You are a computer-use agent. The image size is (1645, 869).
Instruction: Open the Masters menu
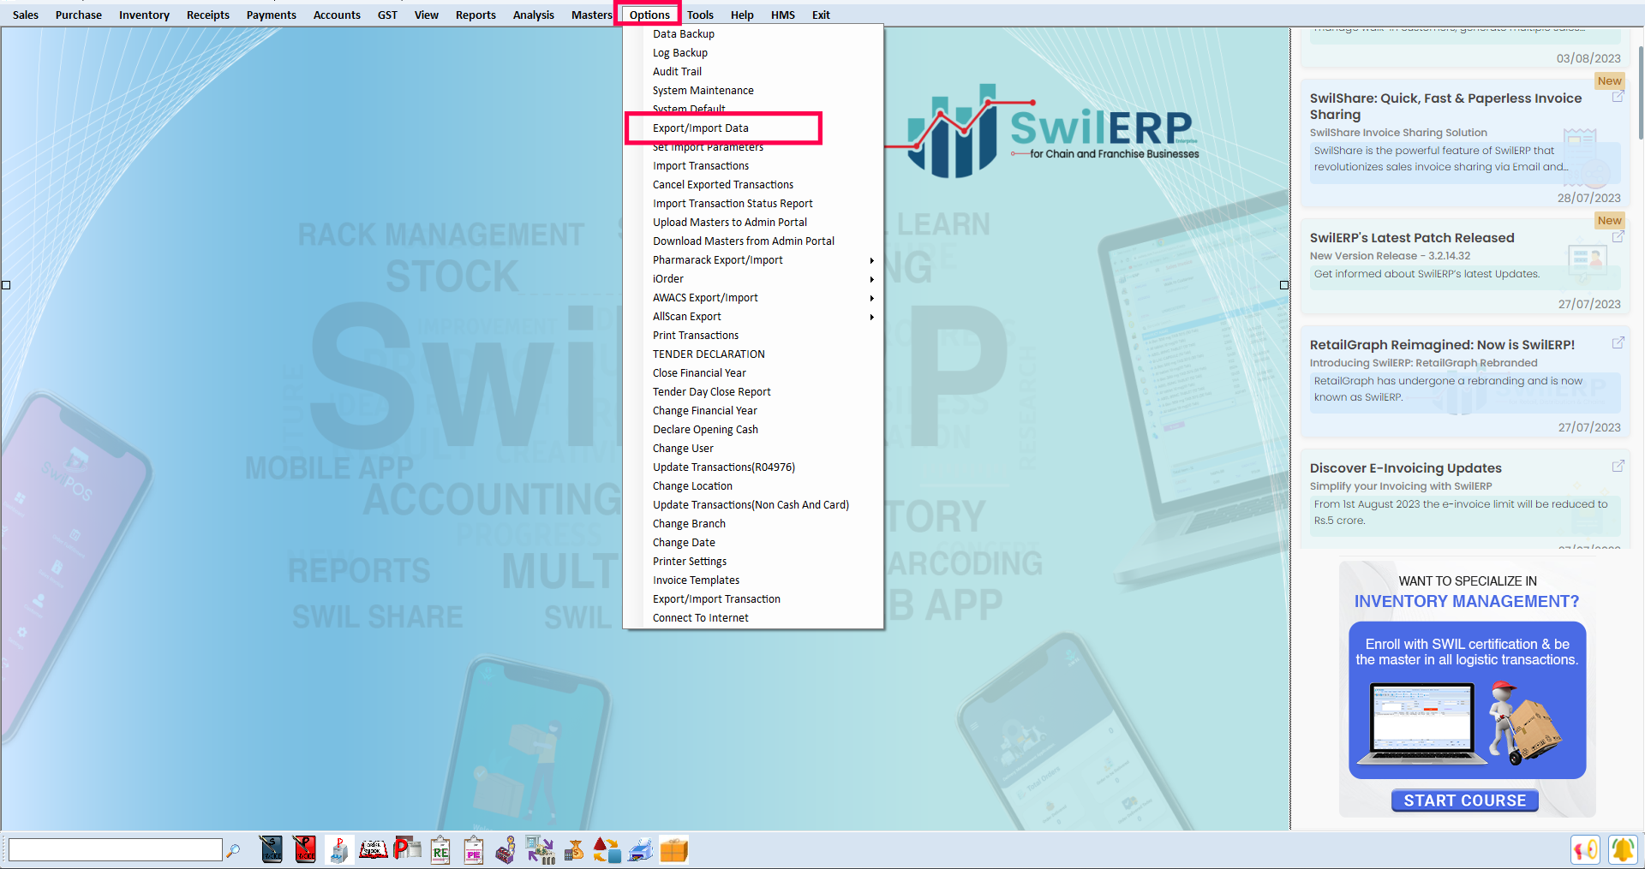[x=591, y=15]
